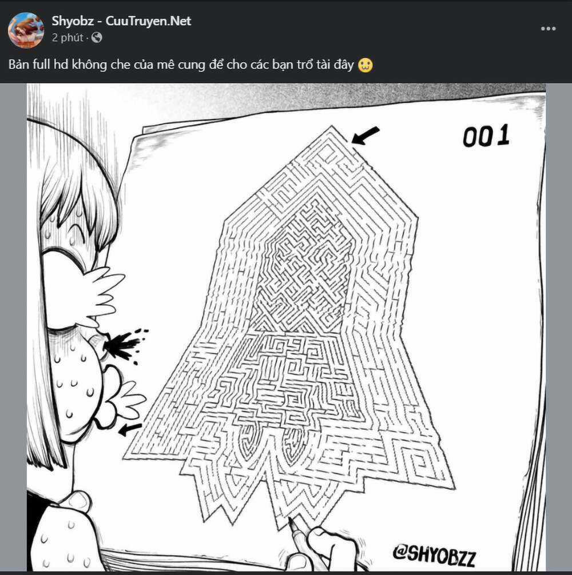Click the large black arrow at maze top
572x575 pixels.
coord(365,135)
